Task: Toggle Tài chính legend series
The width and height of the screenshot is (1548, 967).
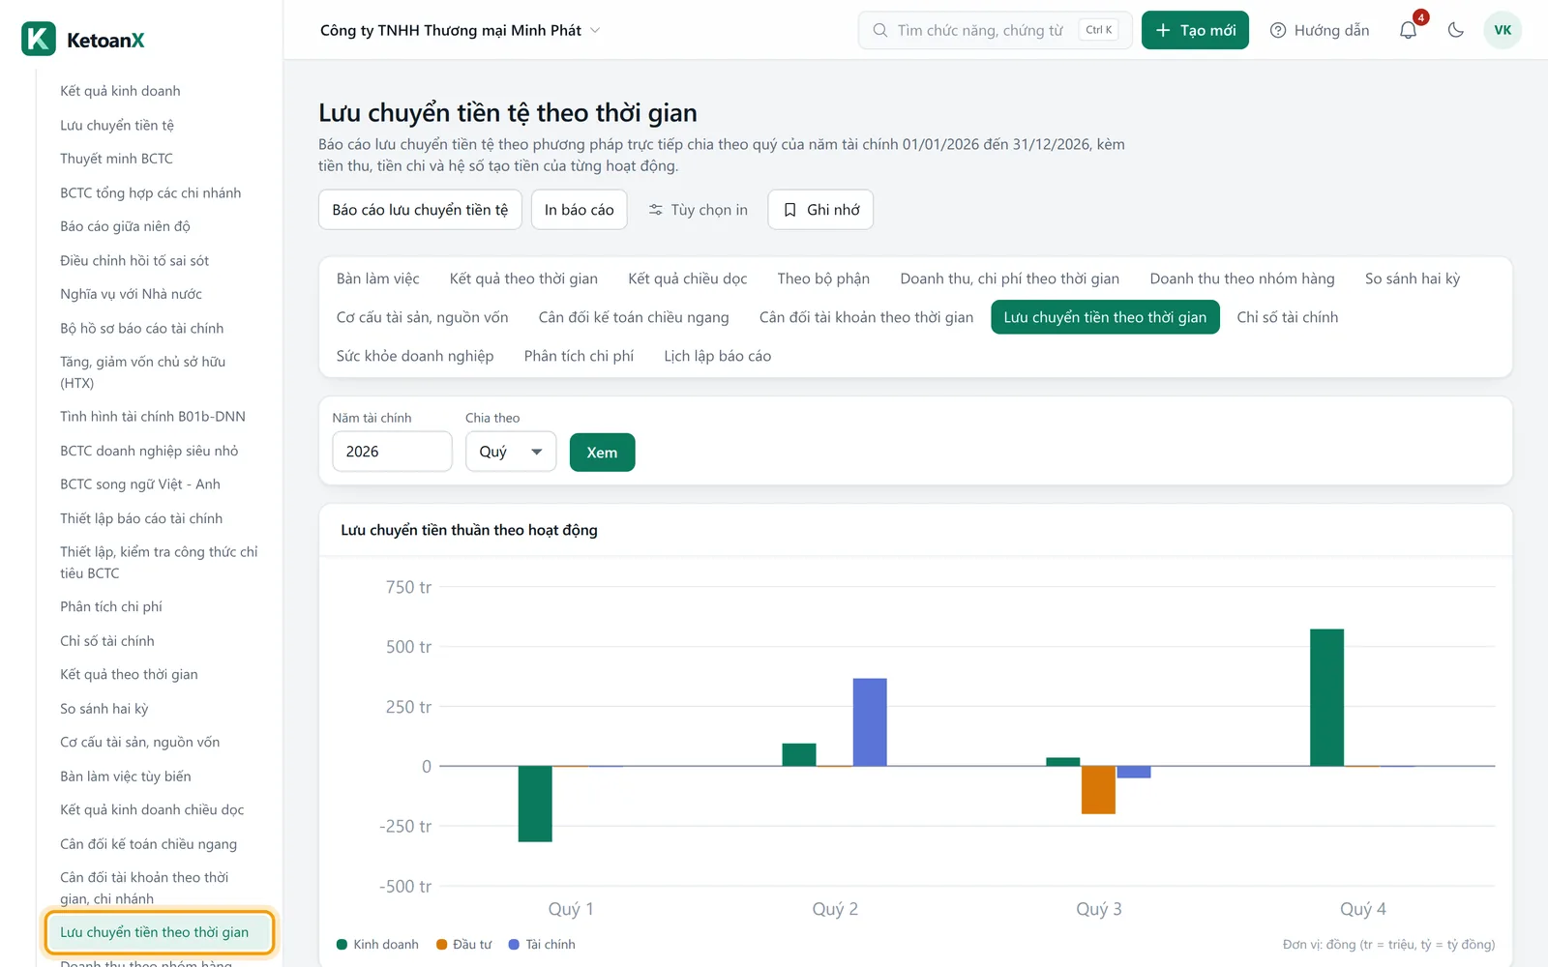Action: (542, 945)
